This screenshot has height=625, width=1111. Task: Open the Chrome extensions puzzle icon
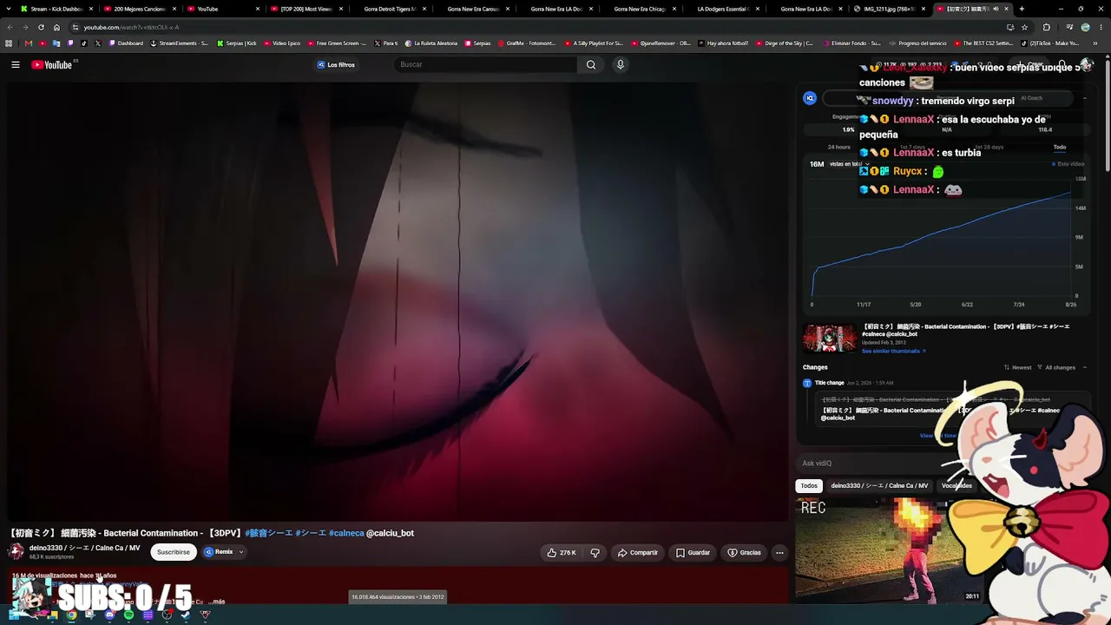[1046, 27]
